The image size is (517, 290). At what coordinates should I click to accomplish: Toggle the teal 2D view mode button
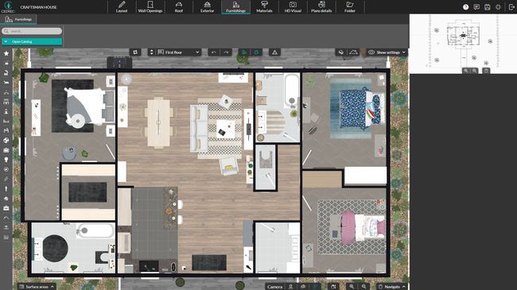244,52
